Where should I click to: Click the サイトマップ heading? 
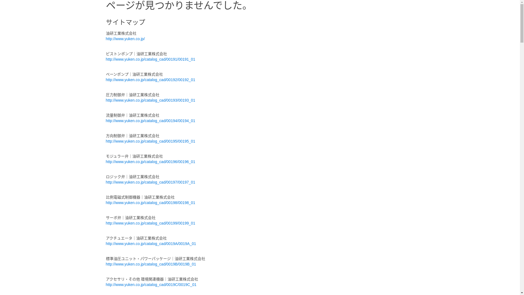click(x=126, y=22)
